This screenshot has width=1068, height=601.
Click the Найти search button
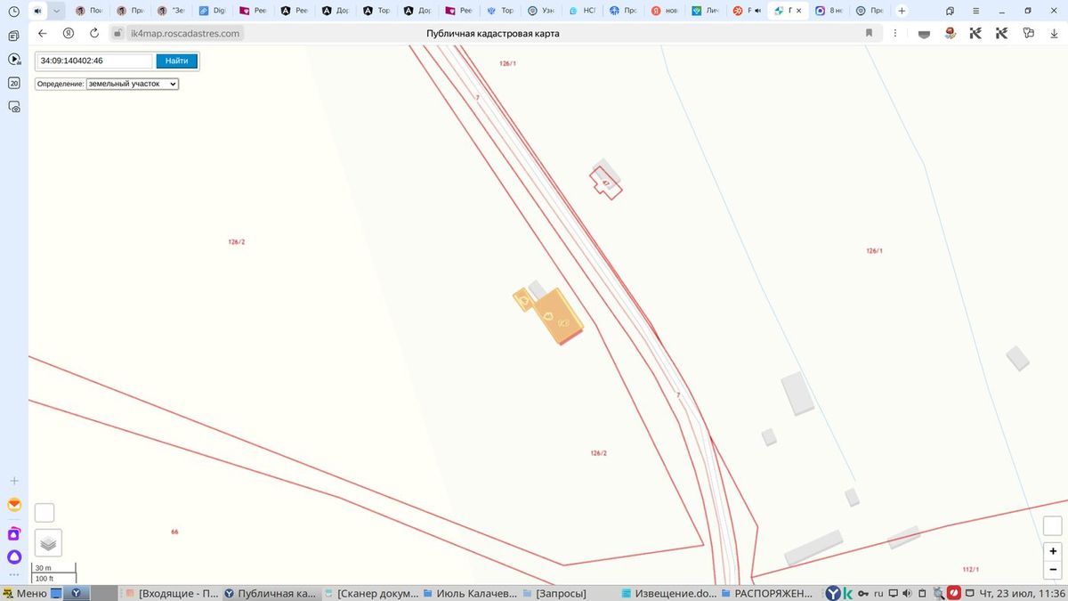(176, 61)
